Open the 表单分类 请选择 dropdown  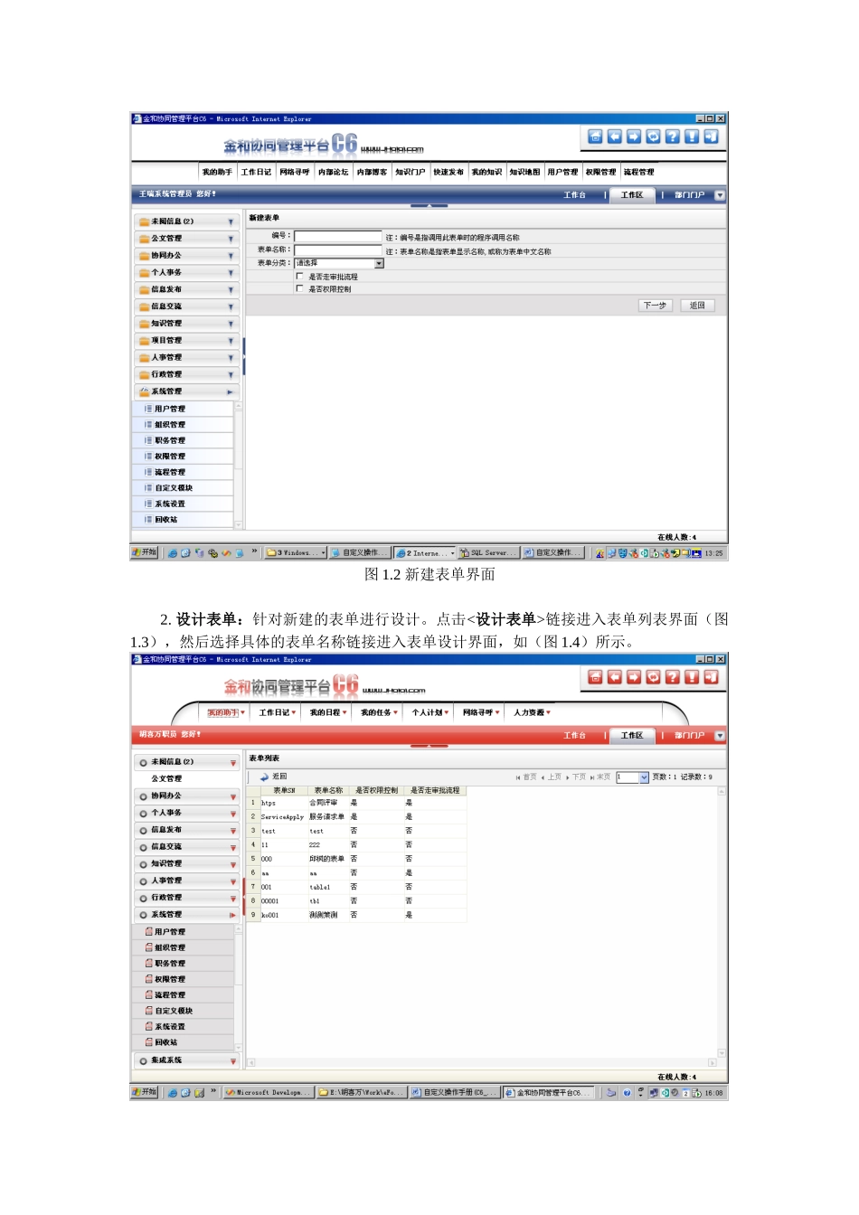point(380,264)
